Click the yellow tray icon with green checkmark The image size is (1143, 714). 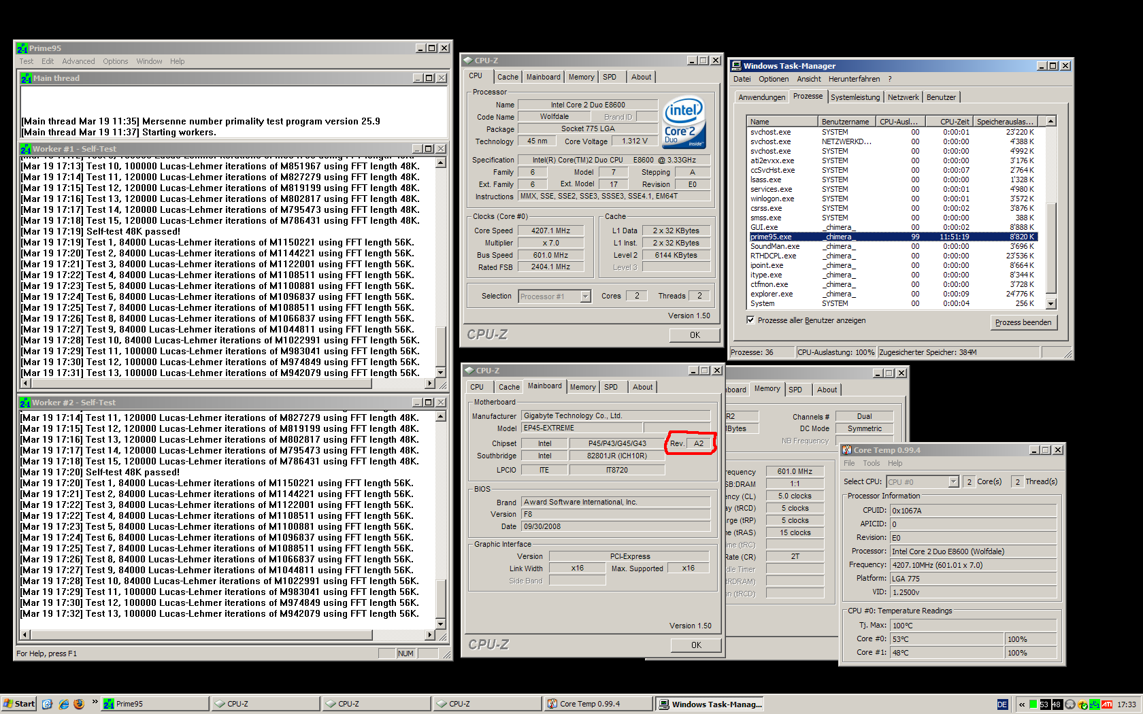coord(1082,704)
